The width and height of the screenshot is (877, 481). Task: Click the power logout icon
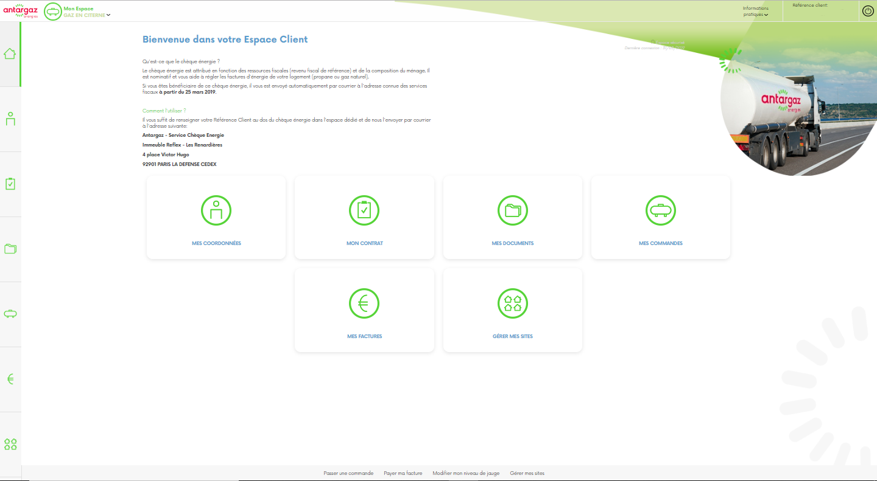868,11
